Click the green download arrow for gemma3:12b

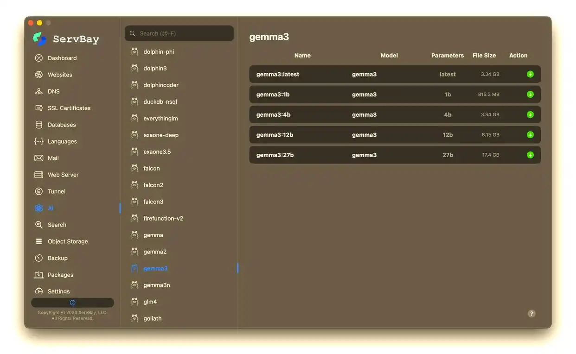[530, 135]
